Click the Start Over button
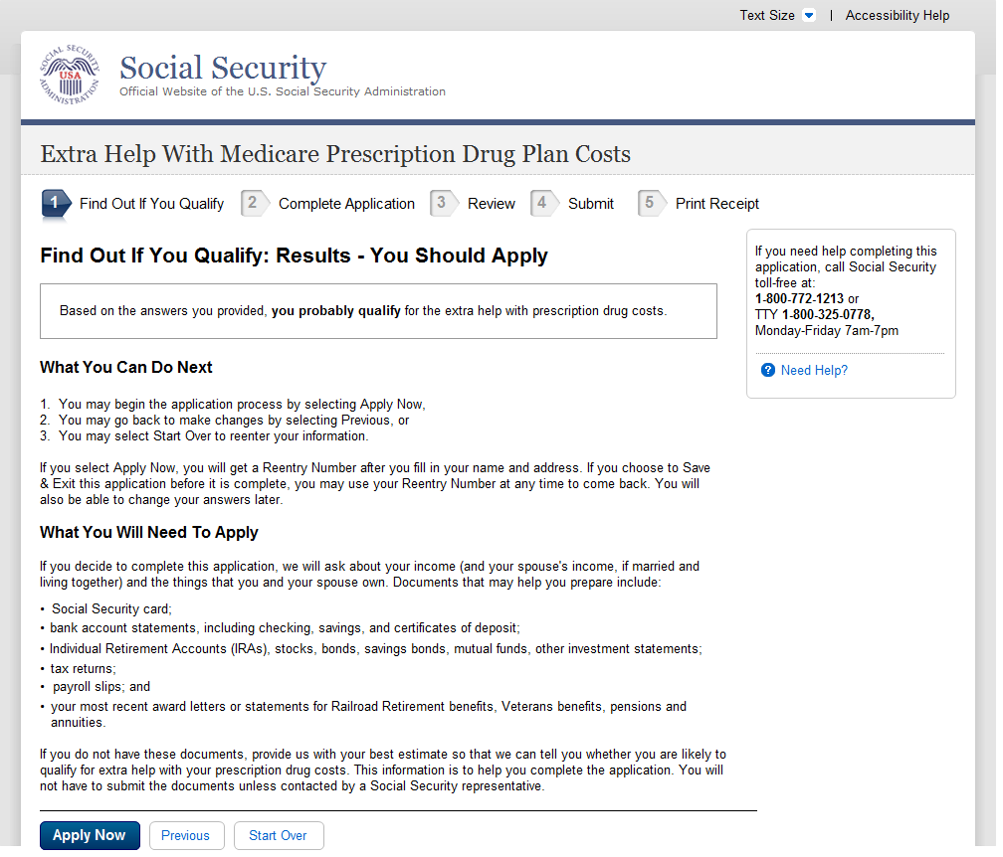 (279, 836)
